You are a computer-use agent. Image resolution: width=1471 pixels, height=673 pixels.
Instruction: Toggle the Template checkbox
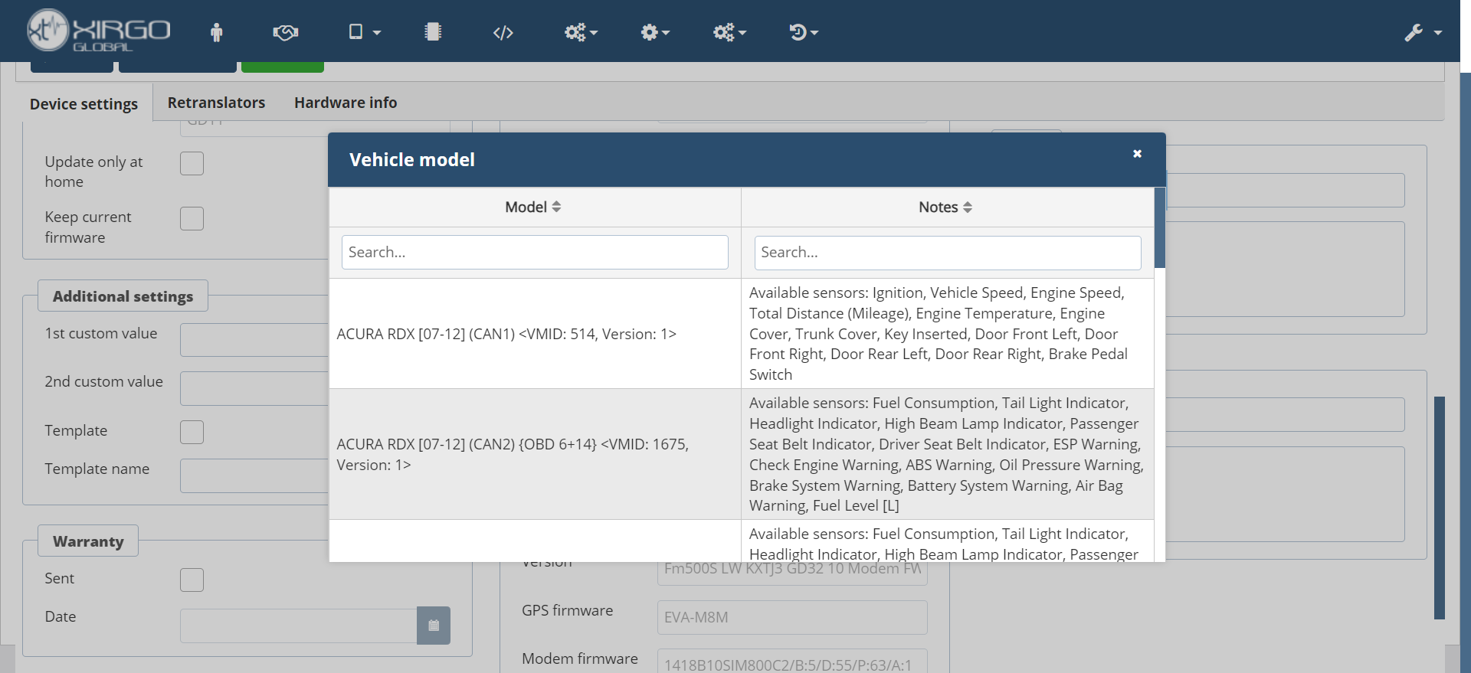tap(192, 432)
